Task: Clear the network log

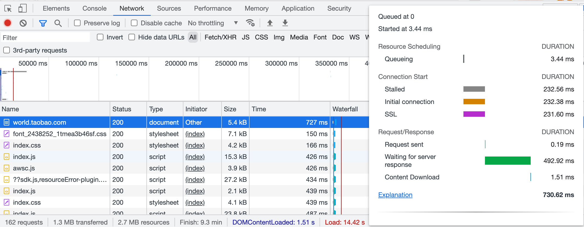Action: pyautogui.click(x=23, y=23)
